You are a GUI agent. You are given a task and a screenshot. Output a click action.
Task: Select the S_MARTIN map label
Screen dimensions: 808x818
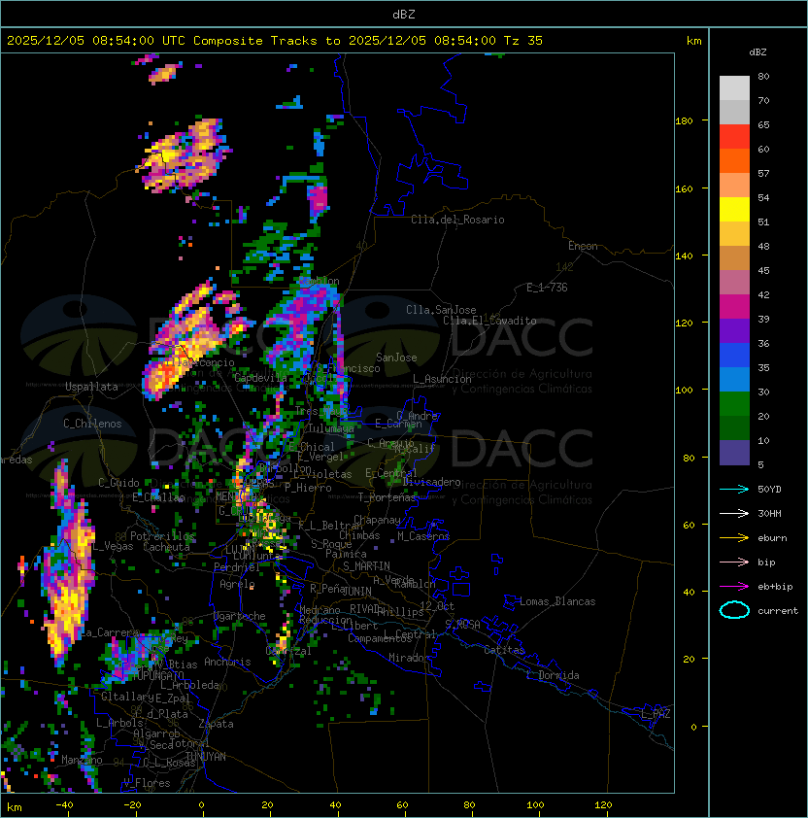(x=367, y=566)
